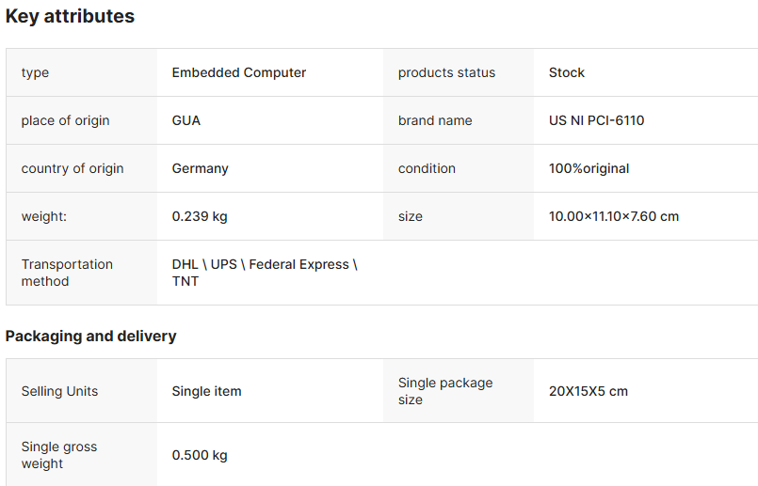Click the place of origin label
Screen dimensions: 758x486
pos(65,120)
